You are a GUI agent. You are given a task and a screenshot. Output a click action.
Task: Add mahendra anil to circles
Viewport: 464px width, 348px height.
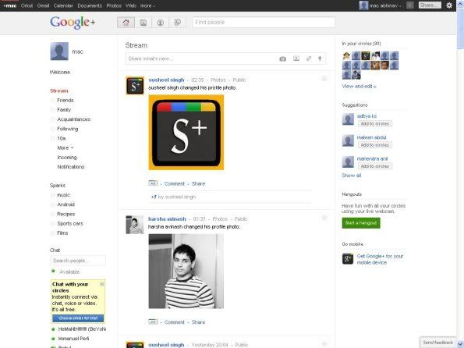(375, 166)
